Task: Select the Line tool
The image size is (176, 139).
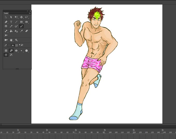Action: coord(16,22)
